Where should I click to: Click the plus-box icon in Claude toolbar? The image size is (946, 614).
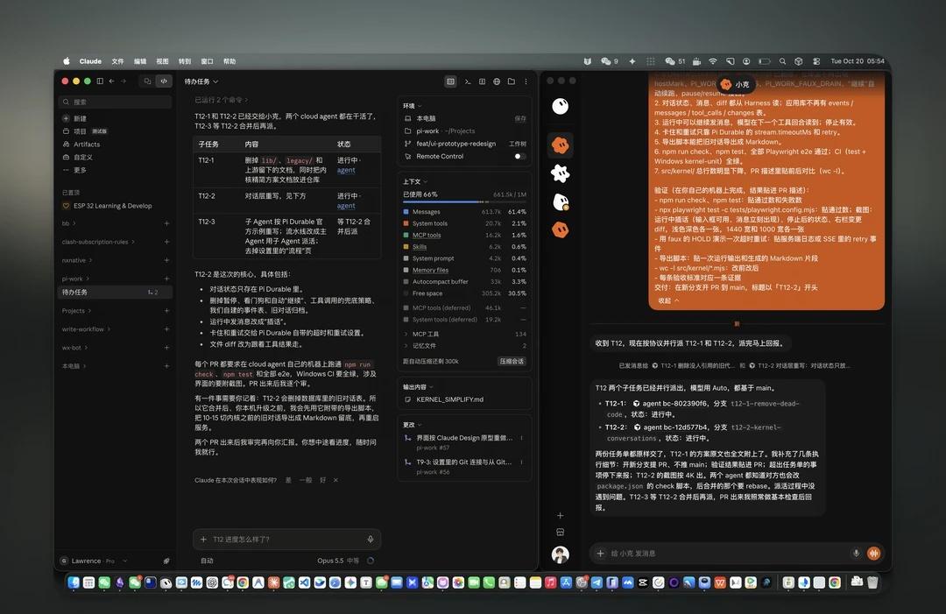[x=482, y=81]
